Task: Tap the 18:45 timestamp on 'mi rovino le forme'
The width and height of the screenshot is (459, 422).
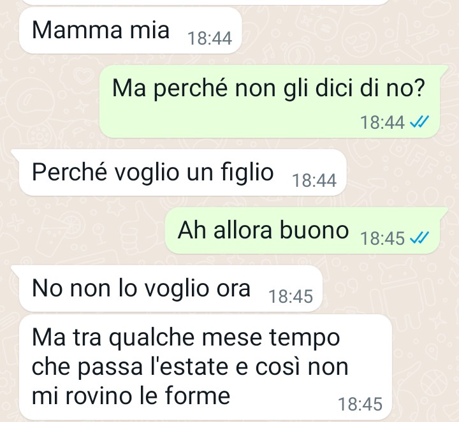Action: point(360,404)
